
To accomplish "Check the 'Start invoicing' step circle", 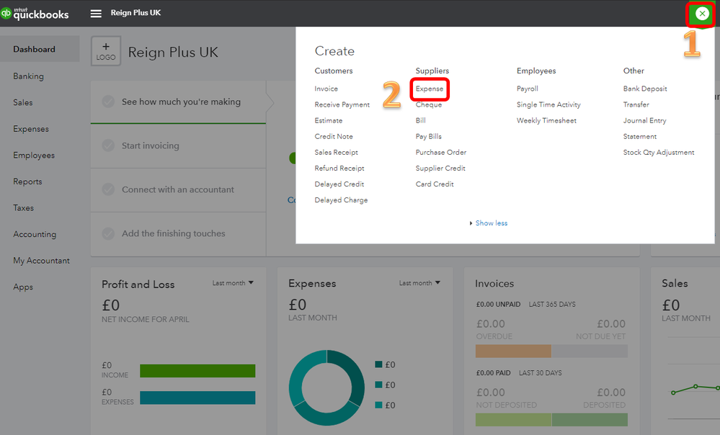I will pos(108,145).
